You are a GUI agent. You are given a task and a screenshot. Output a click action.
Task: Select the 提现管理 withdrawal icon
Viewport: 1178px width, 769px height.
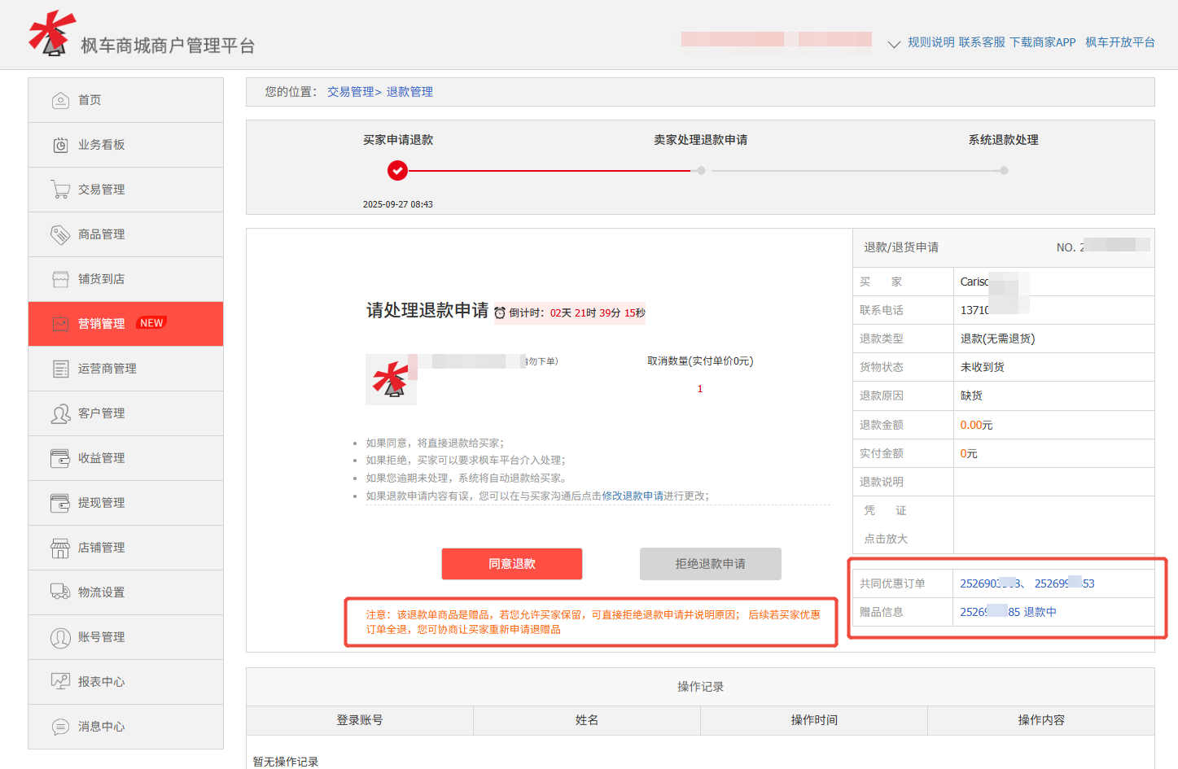61,502
